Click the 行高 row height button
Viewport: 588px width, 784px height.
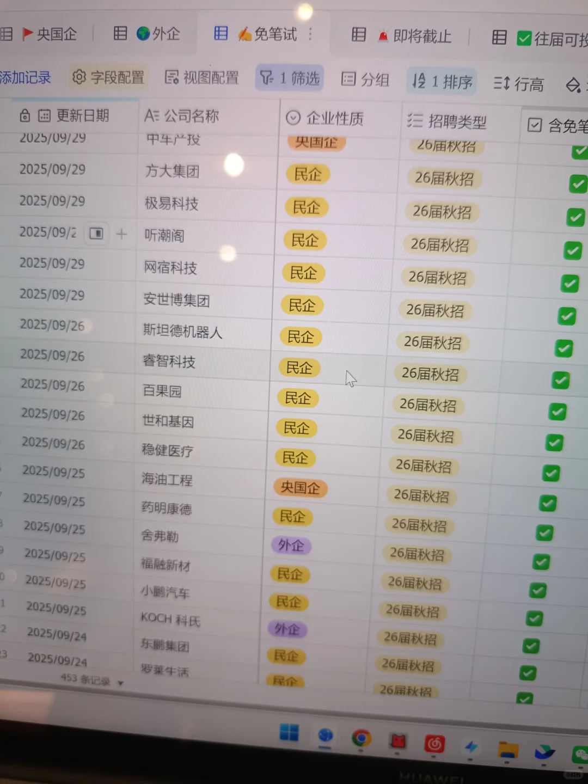click(x=518, y=84)
